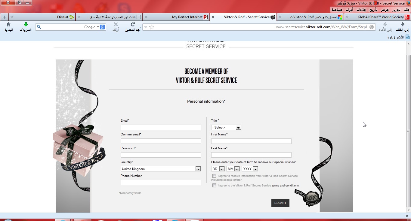Open the علامات (Bookmarks) menu
This screenshot has width=411, height=221.
click(x=361, y=10)
